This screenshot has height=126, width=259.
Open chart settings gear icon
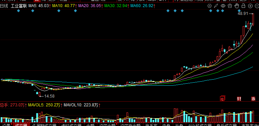tap(210, 6)
